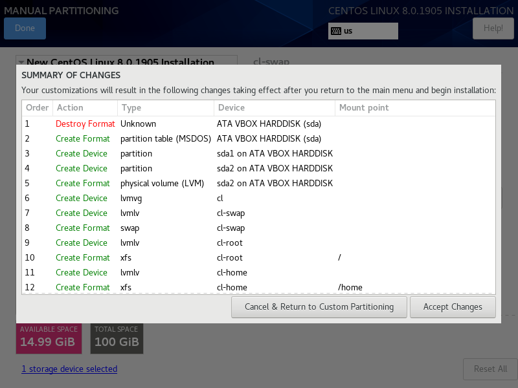Click the TOTAL SPACE 100 GiB box
This screenshot has height=388, width=518.
(117, 338)
